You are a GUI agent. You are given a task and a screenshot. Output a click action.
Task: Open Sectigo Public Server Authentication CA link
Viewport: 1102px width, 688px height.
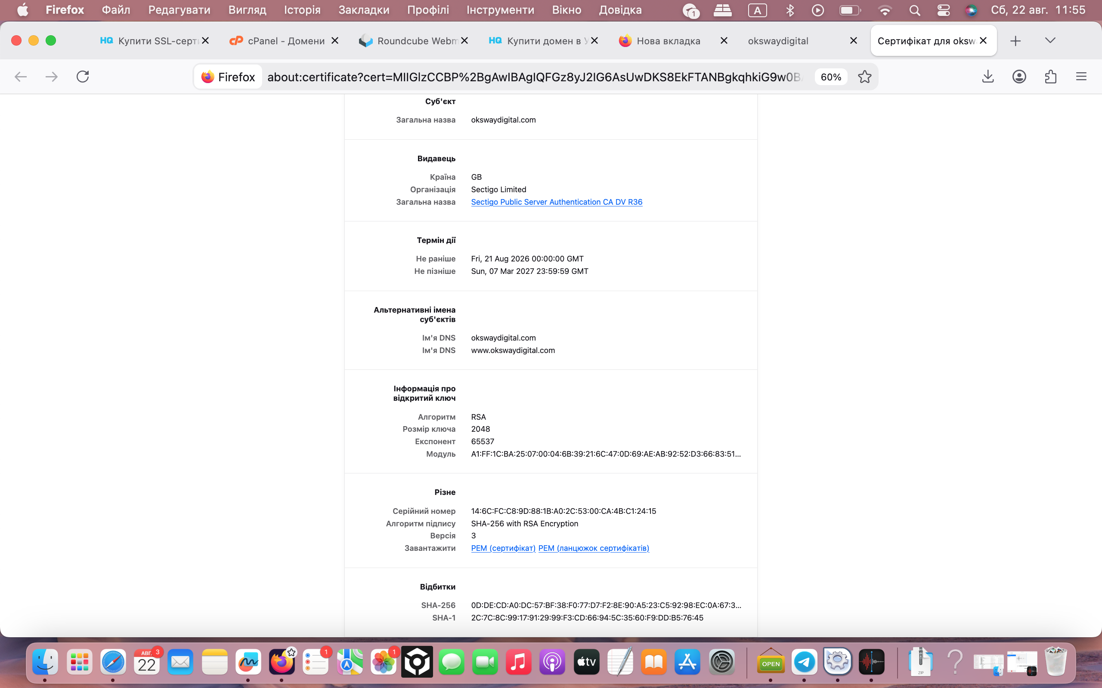[x=557, y=202]
